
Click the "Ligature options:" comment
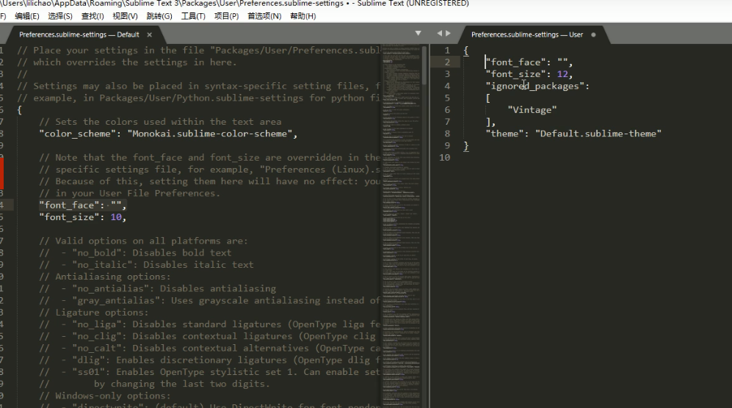[x=94, y=313]
